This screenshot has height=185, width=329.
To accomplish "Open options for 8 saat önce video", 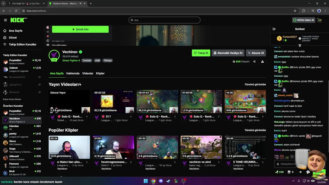I will click(x=87, y=117).
